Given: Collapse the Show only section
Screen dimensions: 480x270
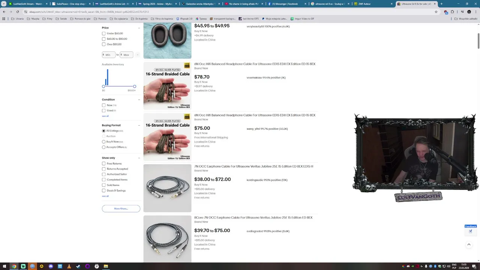Looking at the screenshot, I should 139,158.
